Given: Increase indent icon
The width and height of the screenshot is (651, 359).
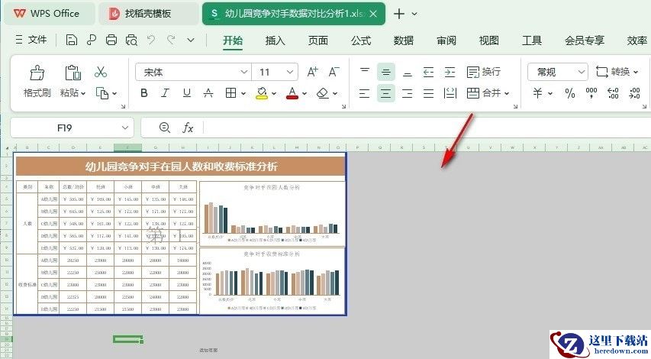Looking at the screenshot, I should pyautogui.click(x=450, y=73).
